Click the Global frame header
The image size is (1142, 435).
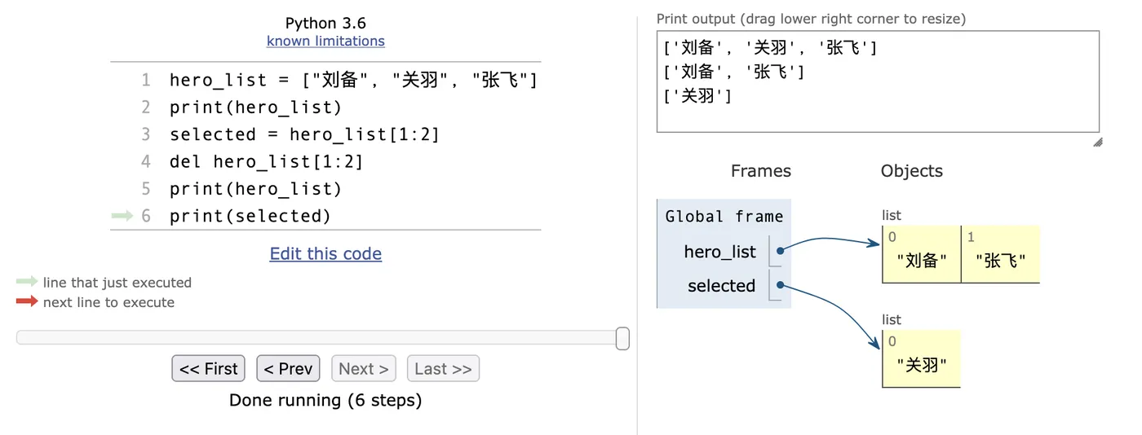pyautogui.click(x=724, y=217)
